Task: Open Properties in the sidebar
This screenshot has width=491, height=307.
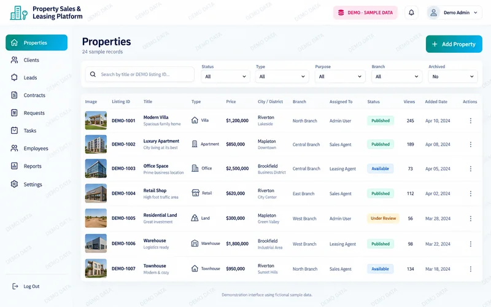Action: (36, 42)
